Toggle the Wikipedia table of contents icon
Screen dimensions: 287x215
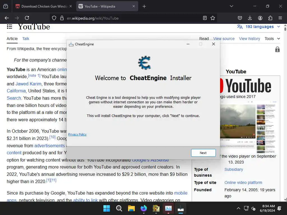10,27
